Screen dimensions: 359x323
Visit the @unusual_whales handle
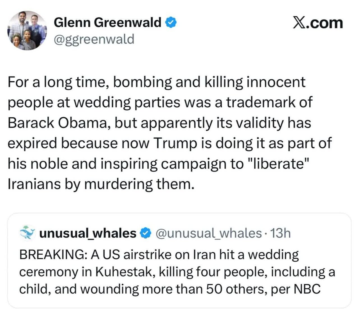tap(208, 233)
